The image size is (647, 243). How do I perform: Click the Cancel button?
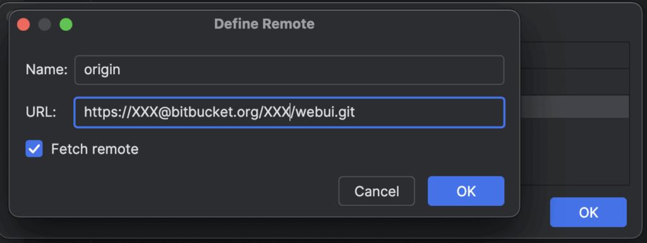(377, 191)
